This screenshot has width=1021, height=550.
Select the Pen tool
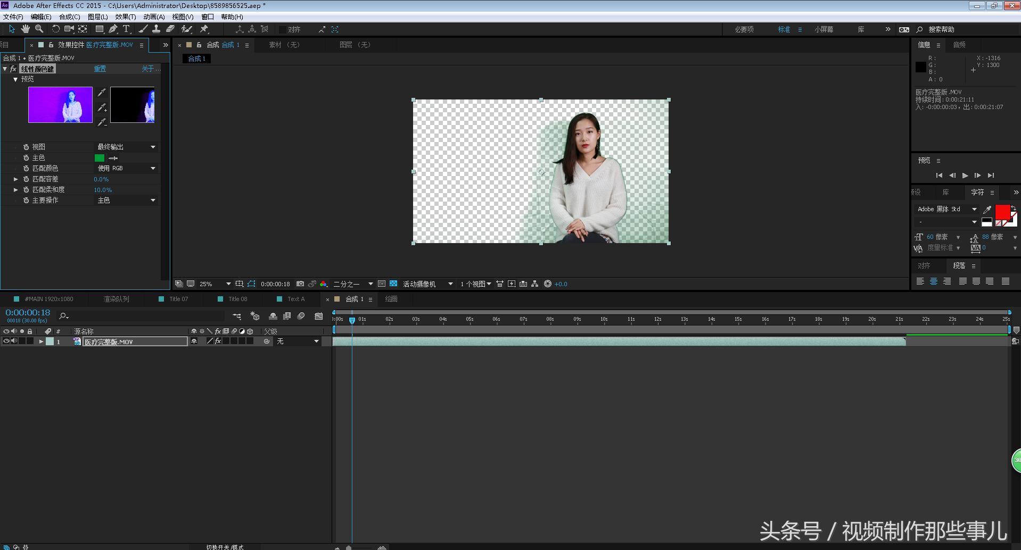(113, 29)
